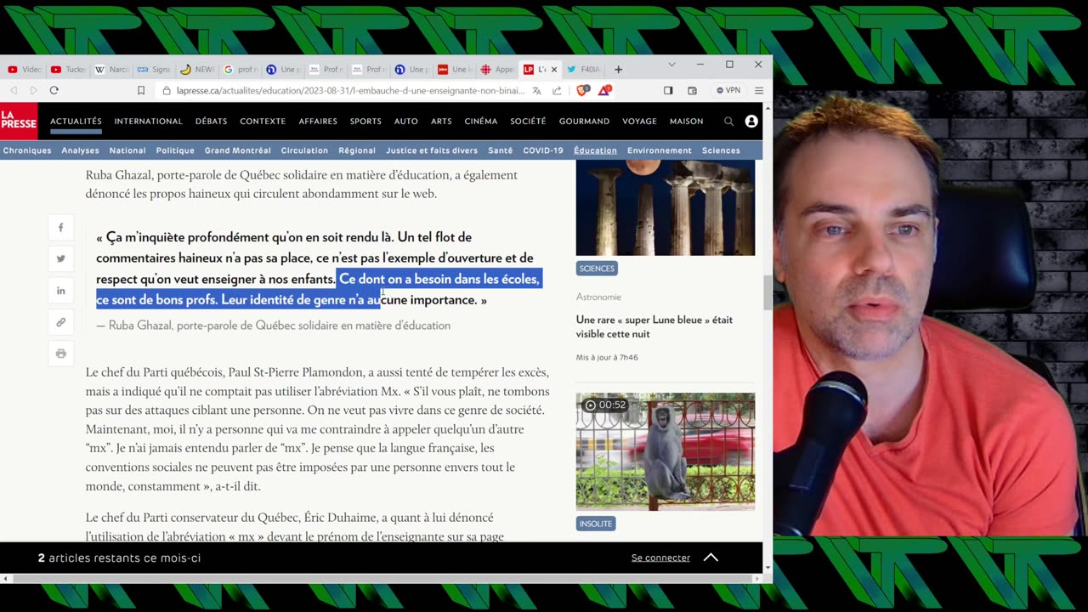Screen dimensions: 1088x612
Task: Open the INTERNATIONAL section
Action: (x=149, y=122)
